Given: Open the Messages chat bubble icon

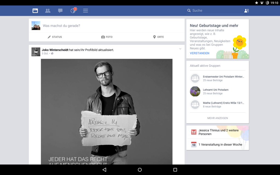Looking at the screenshot, I should tap(60, 11).
